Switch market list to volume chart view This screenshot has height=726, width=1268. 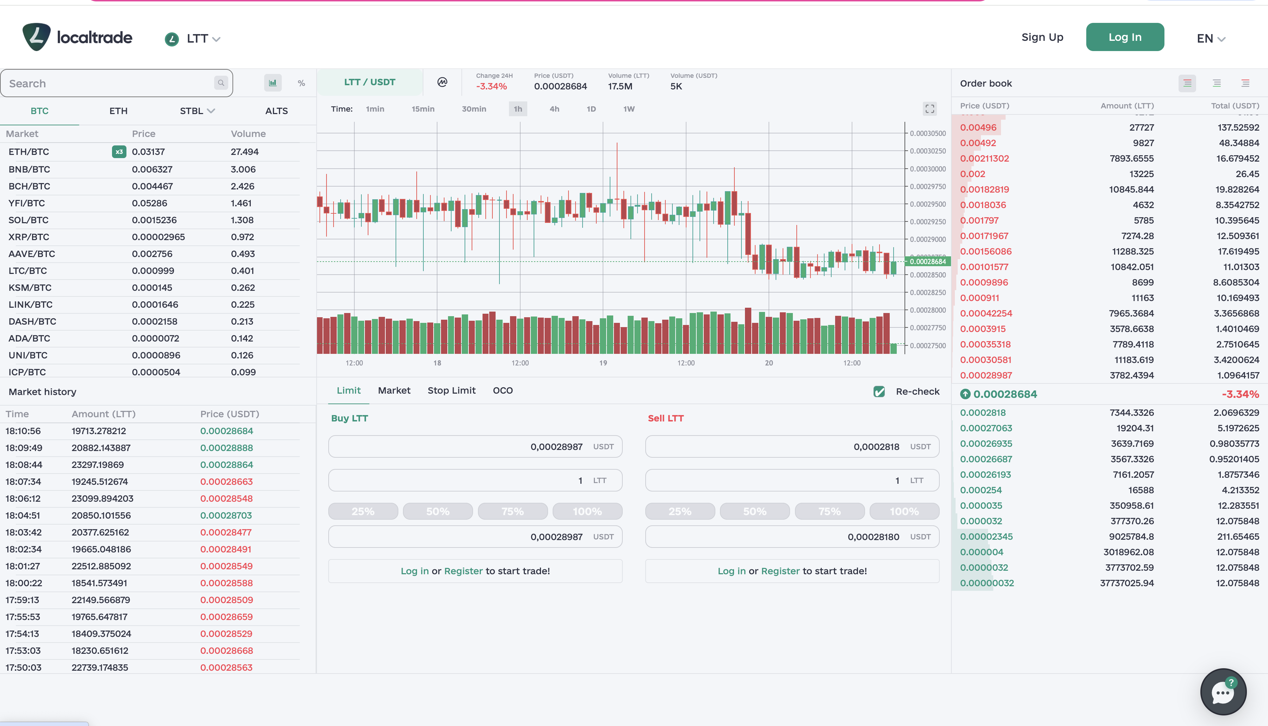[x=272, y=83]
